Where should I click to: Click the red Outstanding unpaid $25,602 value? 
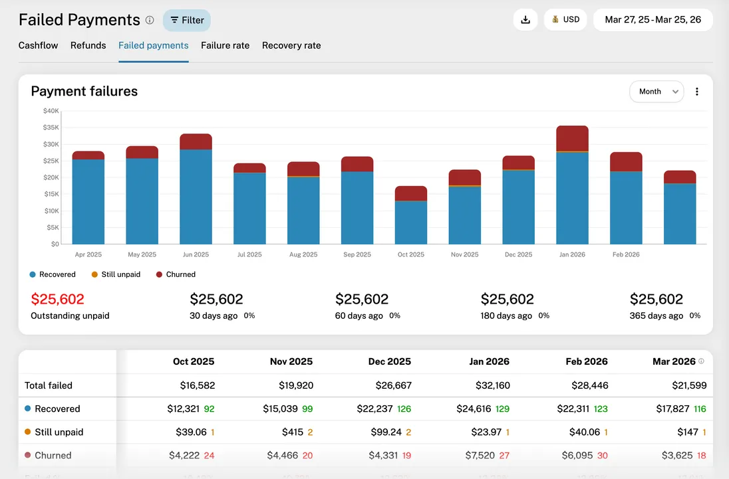tap(58, 299)
